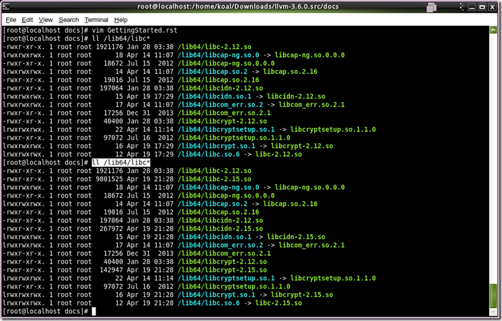Click '/lib64/libcrypt.so.1' pointing to libcrypt-2.15.so
The height and width of the screenshot is (321, 502).
(x=217, y=295)
